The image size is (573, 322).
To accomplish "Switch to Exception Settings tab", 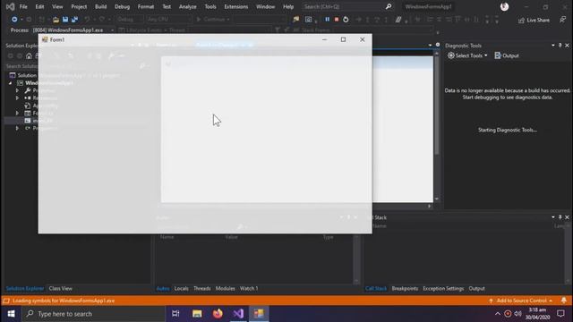I will (x=443, y=288).
